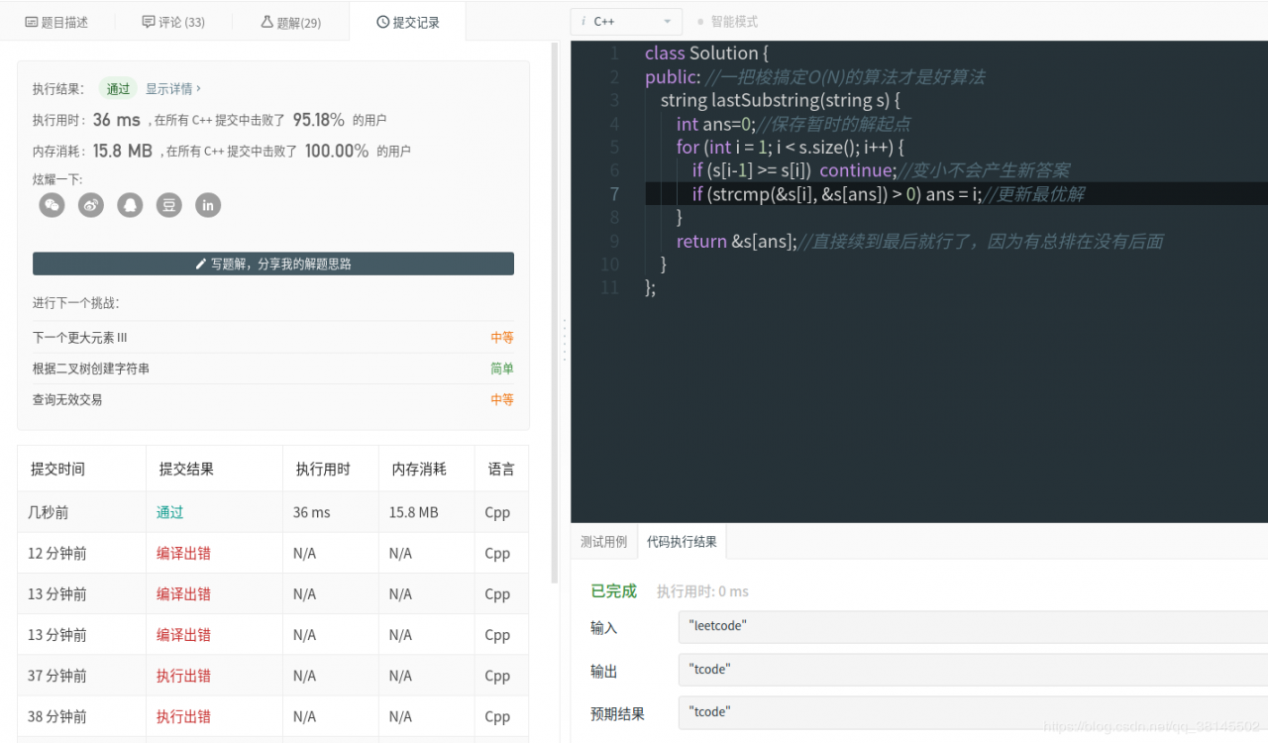
Task: Open the 代码执行结果 tab
Action: coord(682,542)
